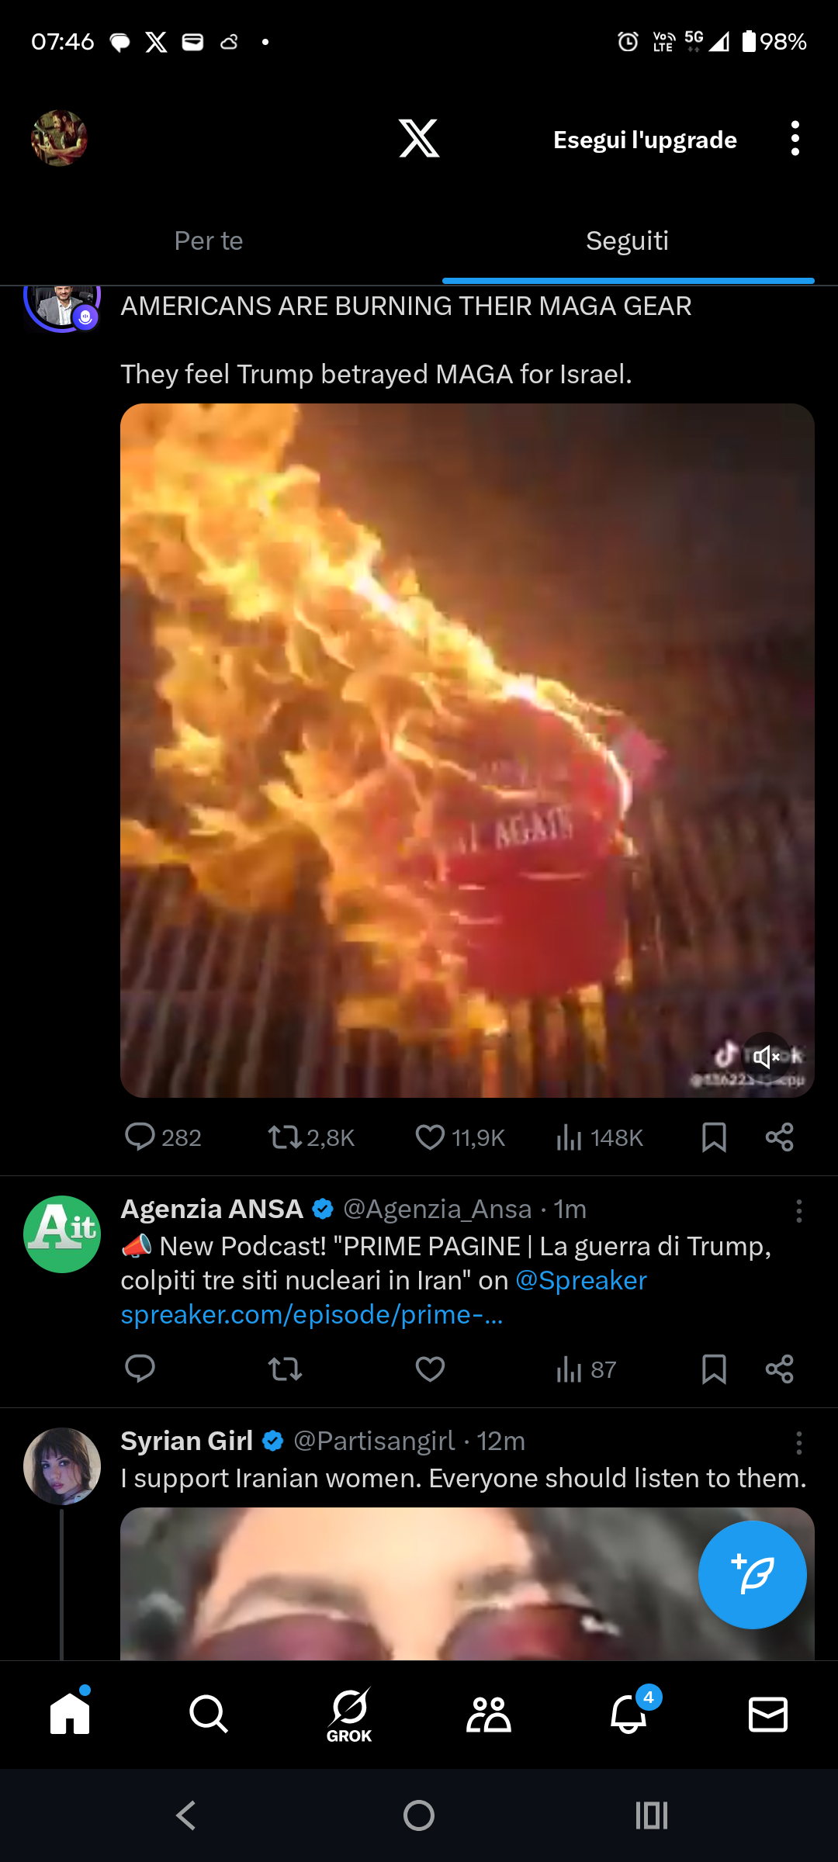
Task: Open Agenzia ANSA post options menu
Action: point(798,1211)
